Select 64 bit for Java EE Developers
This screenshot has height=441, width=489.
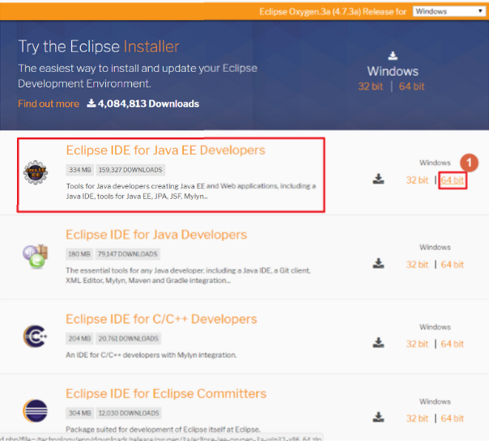453,180
